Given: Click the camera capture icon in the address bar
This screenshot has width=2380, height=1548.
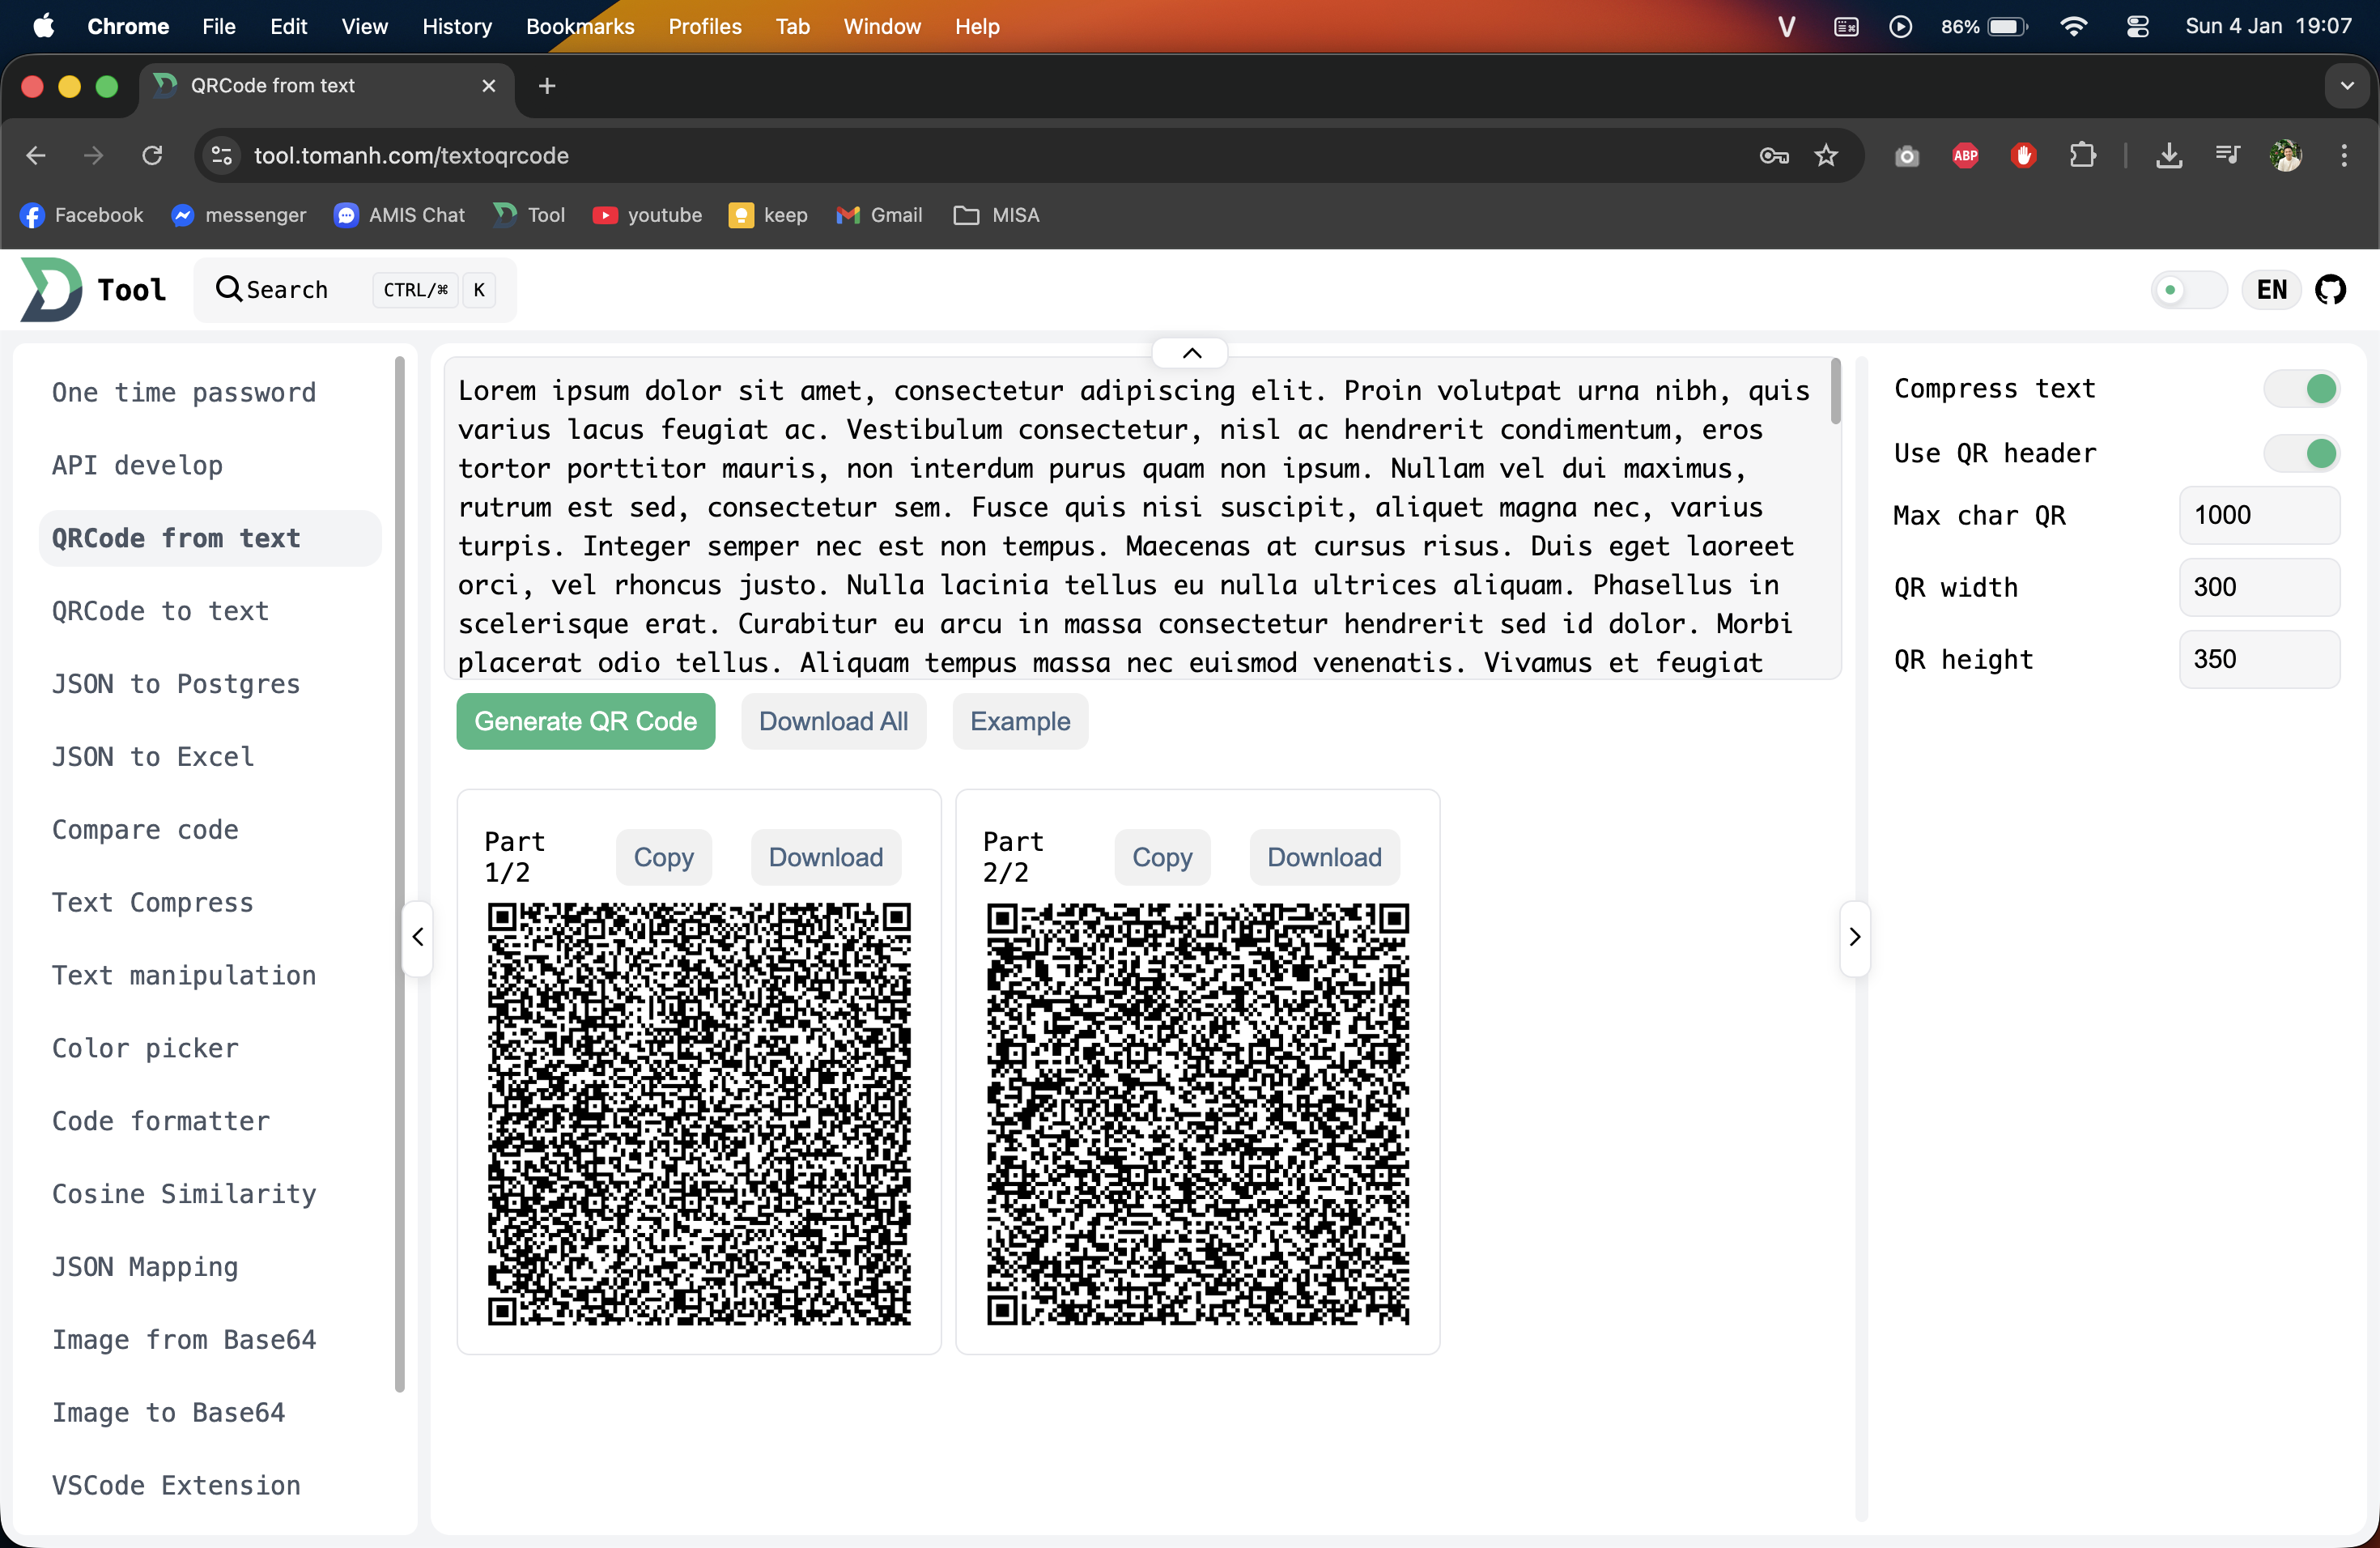Looking at the screenshot, I should pyautogui.click(x=1906, y=156).
